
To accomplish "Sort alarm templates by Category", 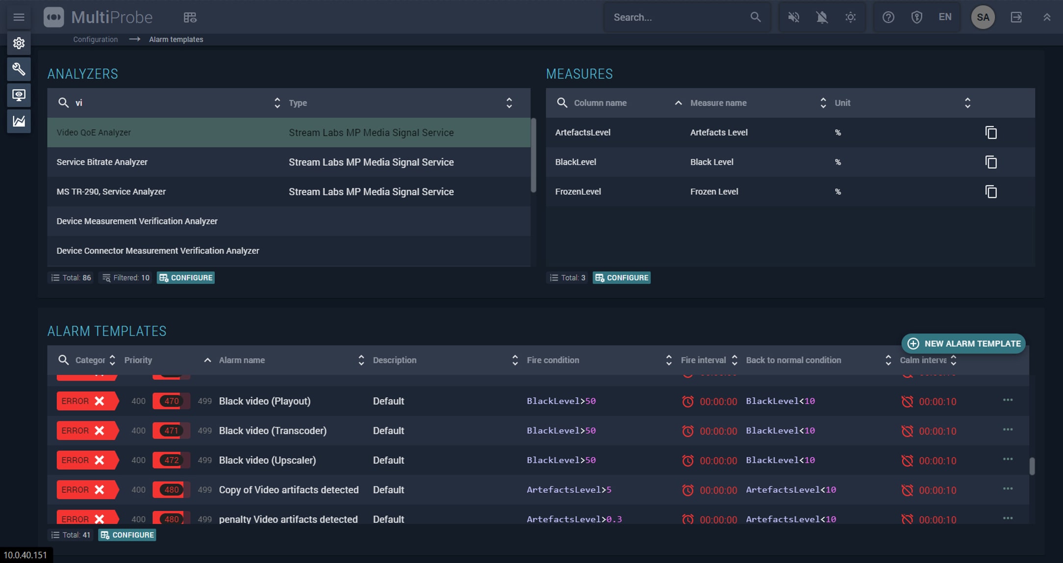I will pyautogui.click(x=112, y=360).
